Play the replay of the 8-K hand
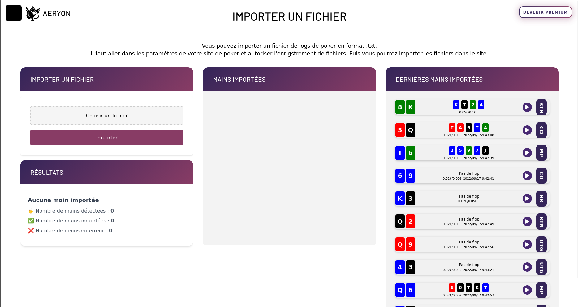 [527, 107]
